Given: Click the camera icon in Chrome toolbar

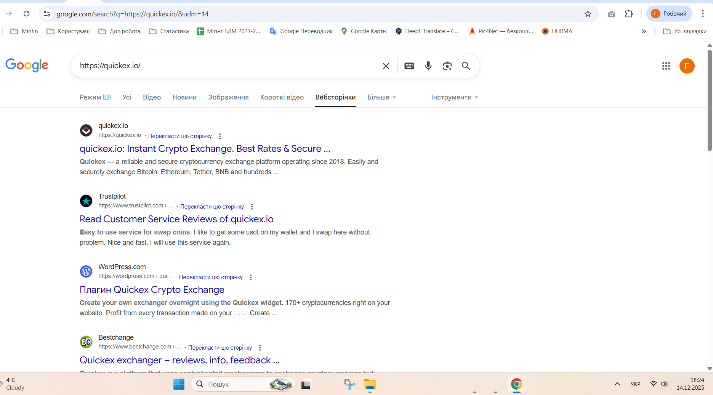Looking at the screenshot, I should [611, 14].
